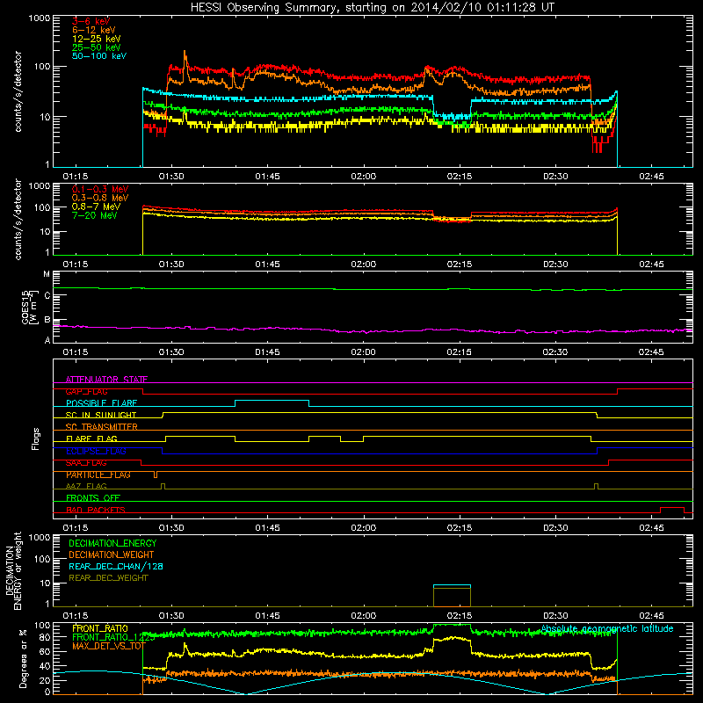Viewport: 703px width, 703px height.
Task: Click the GAP_FLAG label
Action: [86, 391]
